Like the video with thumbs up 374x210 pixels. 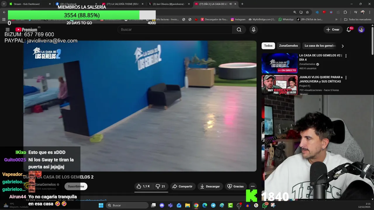coord(143,186)
